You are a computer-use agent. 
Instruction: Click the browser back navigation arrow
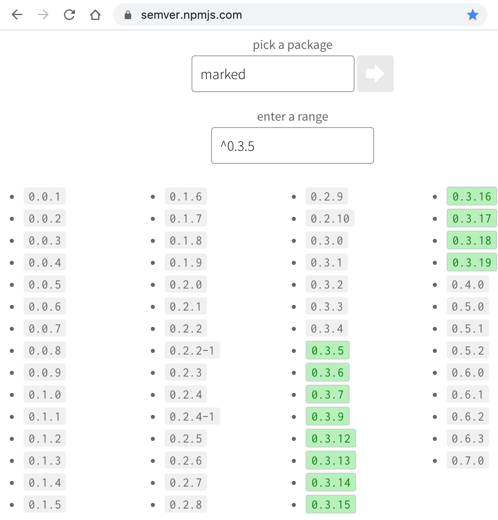(x=16, y=14)
